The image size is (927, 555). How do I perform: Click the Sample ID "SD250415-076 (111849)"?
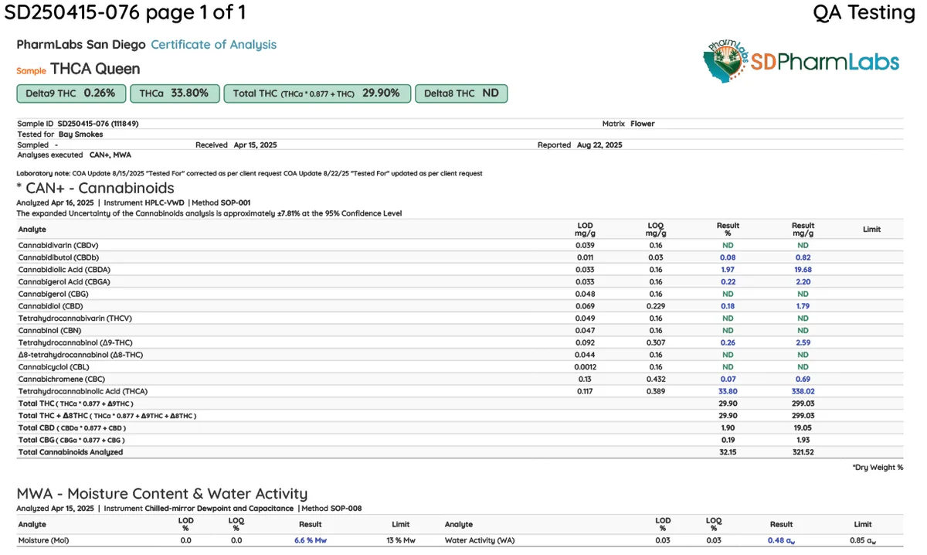point(98,124)
